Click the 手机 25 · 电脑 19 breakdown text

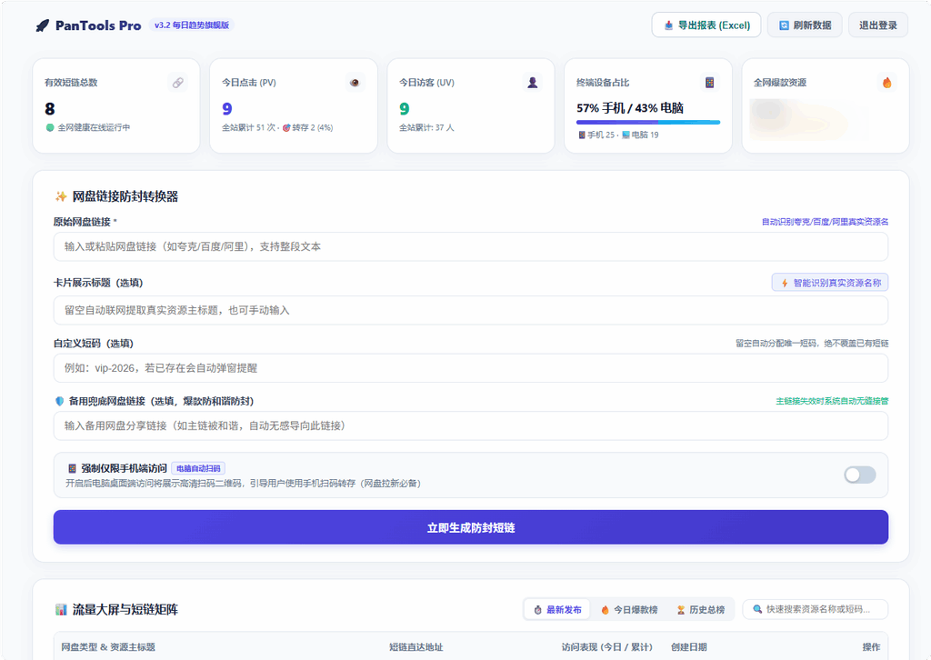click(618, 135)
